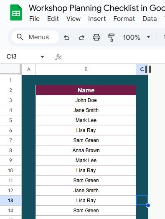
Task: Select column A header
Action: [x=29, y=69]
